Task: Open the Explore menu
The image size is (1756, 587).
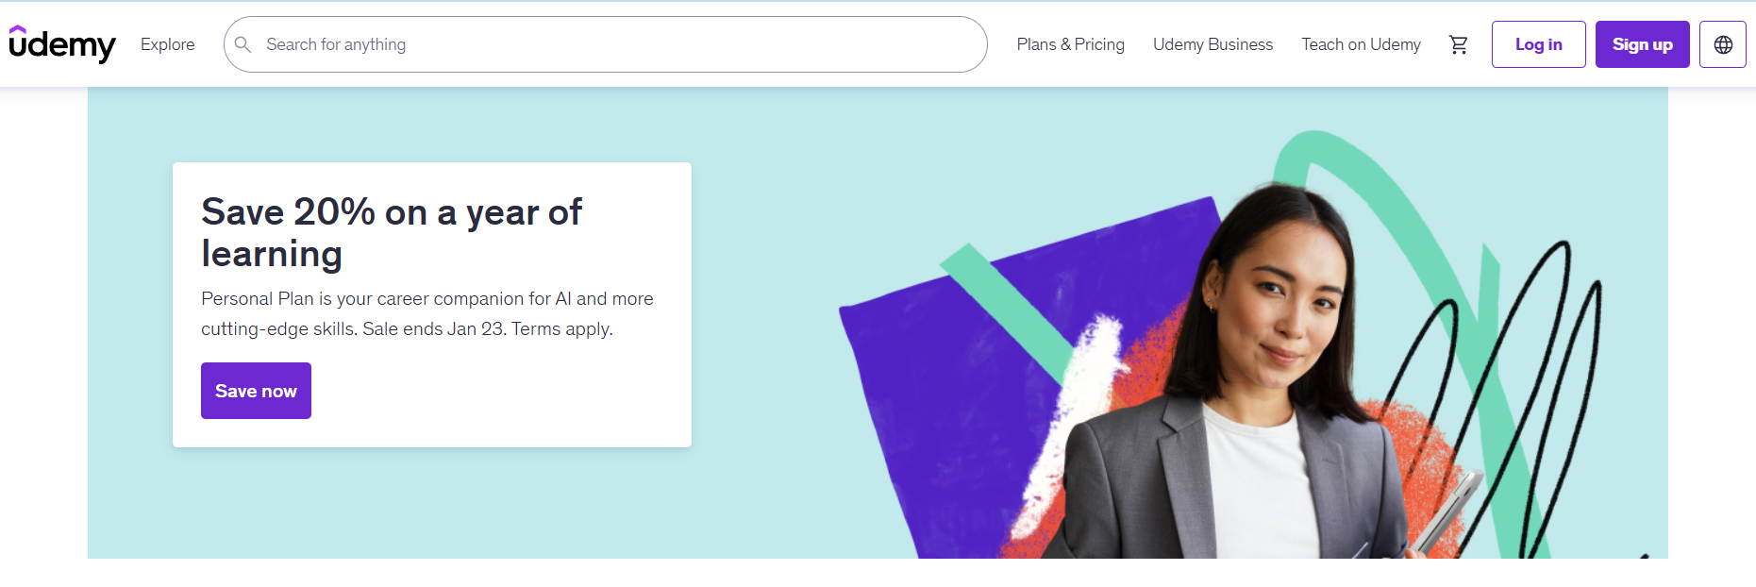Action: coord(167,44)
